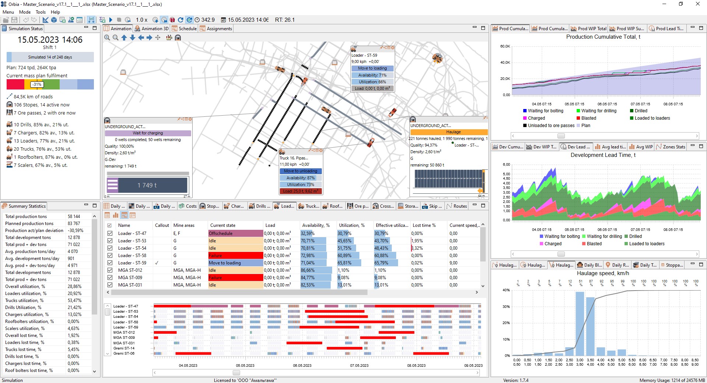The height and width of the screenshot is (383, 707).
Task: Toggle the select-all checkbox in table header
Action: click(x=109, y=225)
